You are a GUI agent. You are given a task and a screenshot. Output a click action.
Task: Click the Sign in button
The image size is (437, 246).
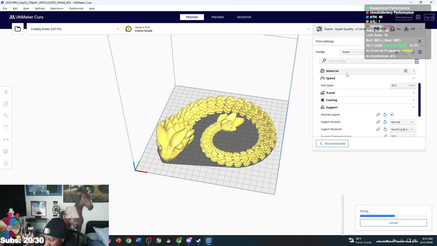point(429,17)
